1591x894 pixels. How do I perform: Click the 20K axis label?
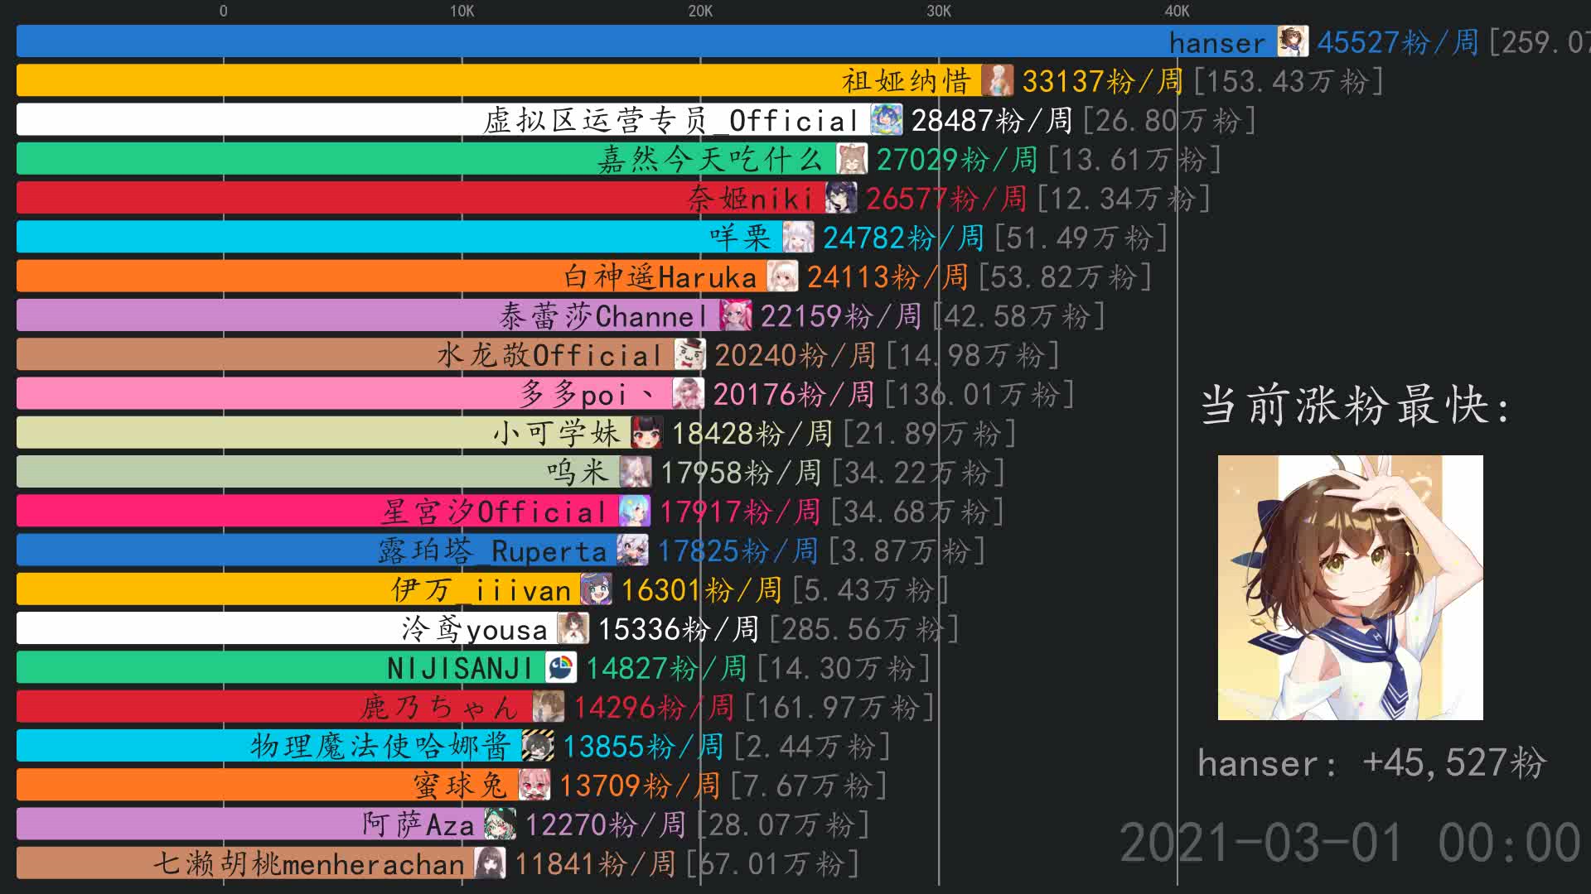700,11
